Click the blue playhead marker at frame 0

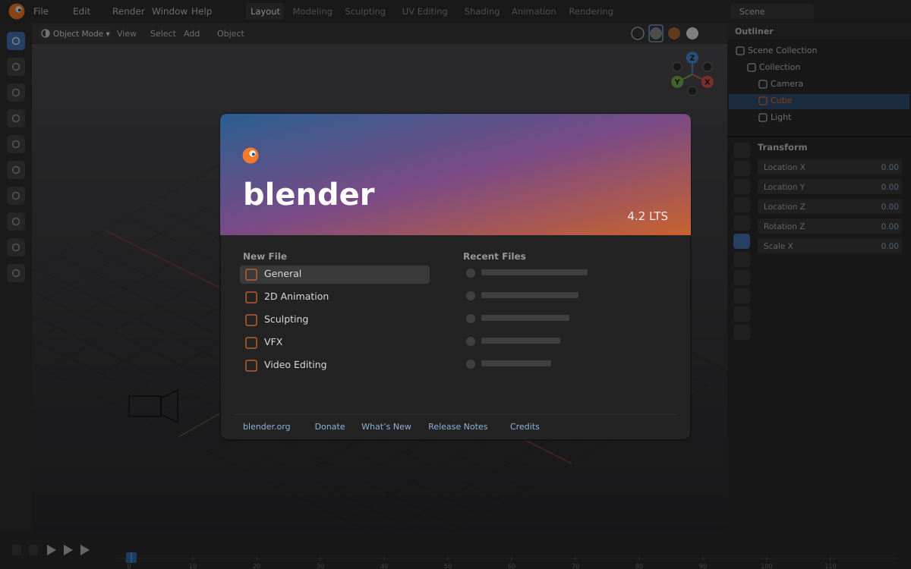coord(131,558)
